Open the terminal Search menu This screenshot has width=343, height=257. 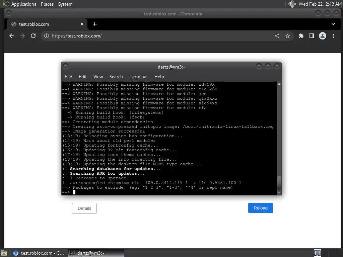point(116,77)
